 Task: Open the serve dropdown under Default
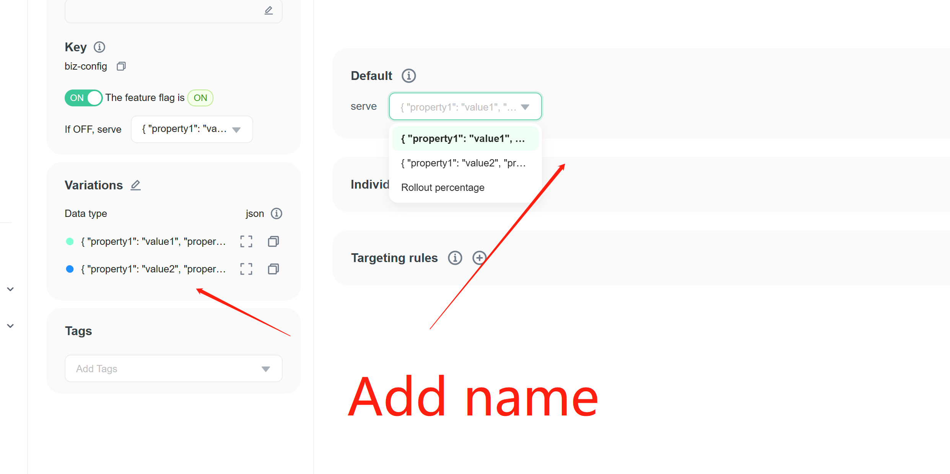[465, 106]
